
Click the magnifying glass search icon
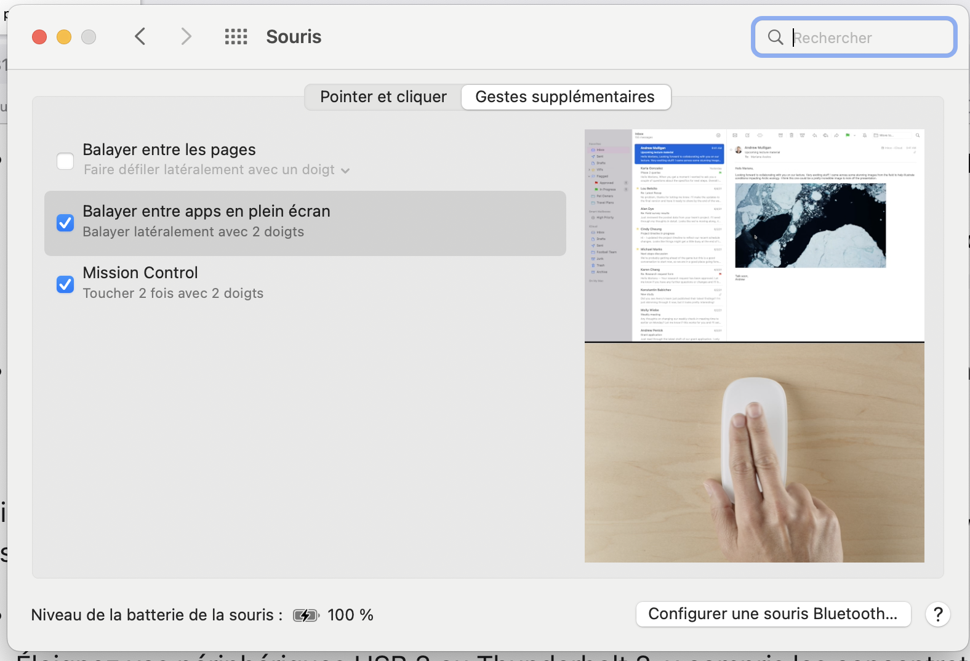click(x=776, y=38)
